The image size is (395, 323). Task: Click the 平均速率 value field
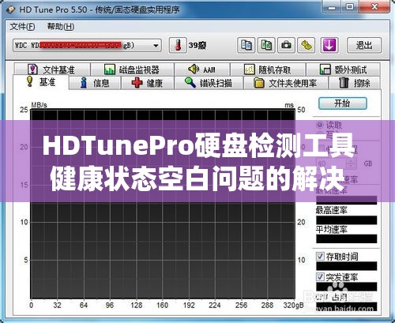pyautogui.click(x=347, y=239)
